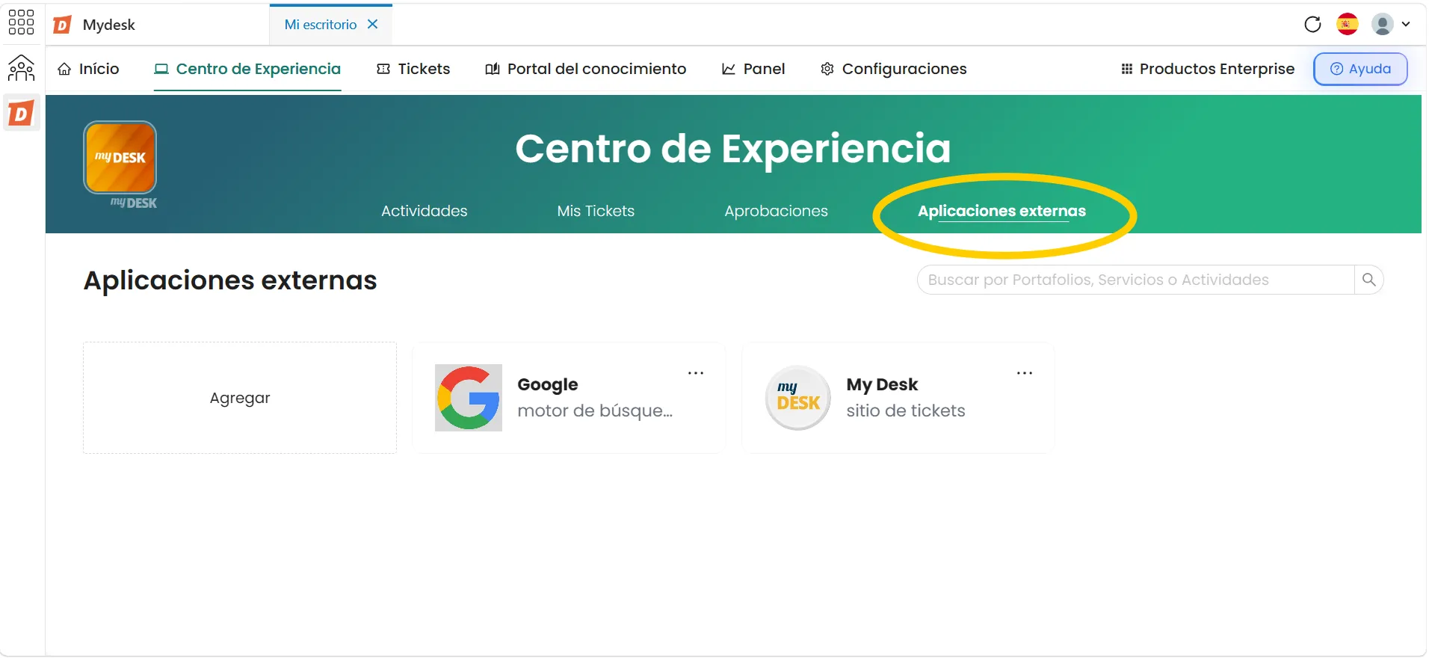Image resolution: width=1429 pixels, height=658 pixels.
Task: Select the orange Mydesk app icon in the sidebar
Action: point(21,113)
